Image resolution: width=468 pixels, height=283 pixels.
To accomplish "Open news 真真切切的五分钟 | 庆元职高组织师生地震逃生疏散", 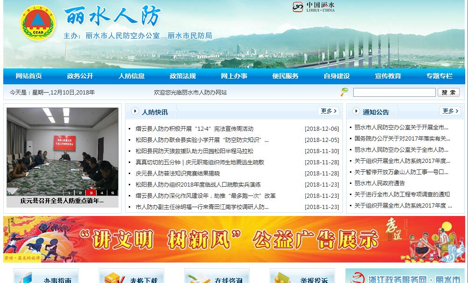I will [x=200, y=162].
